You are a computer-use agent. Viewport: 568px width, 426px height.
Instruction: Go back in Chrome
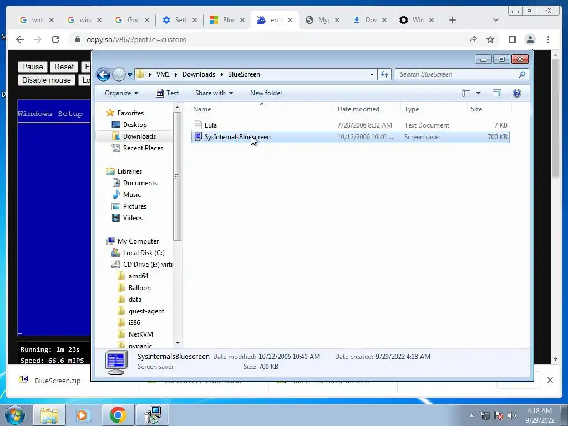(20, 39)
